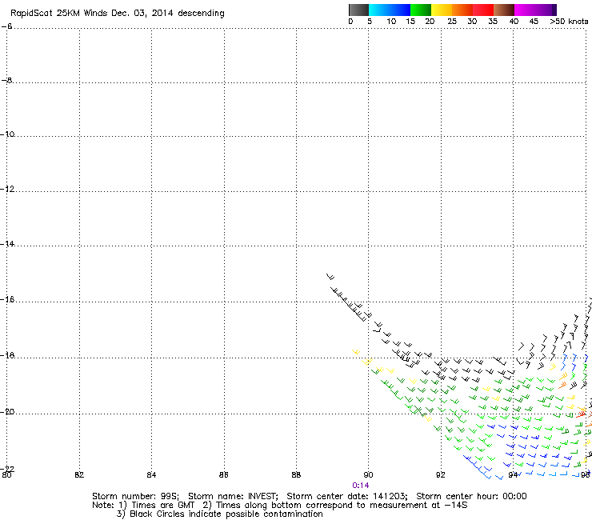Click the "RapidScat 25KM Winds" title text

coord(59,14)
